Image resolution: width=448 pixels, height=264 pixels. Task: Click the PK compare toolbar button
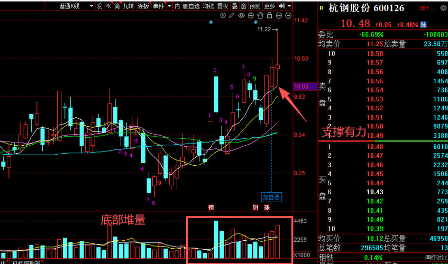pos(108,6)
